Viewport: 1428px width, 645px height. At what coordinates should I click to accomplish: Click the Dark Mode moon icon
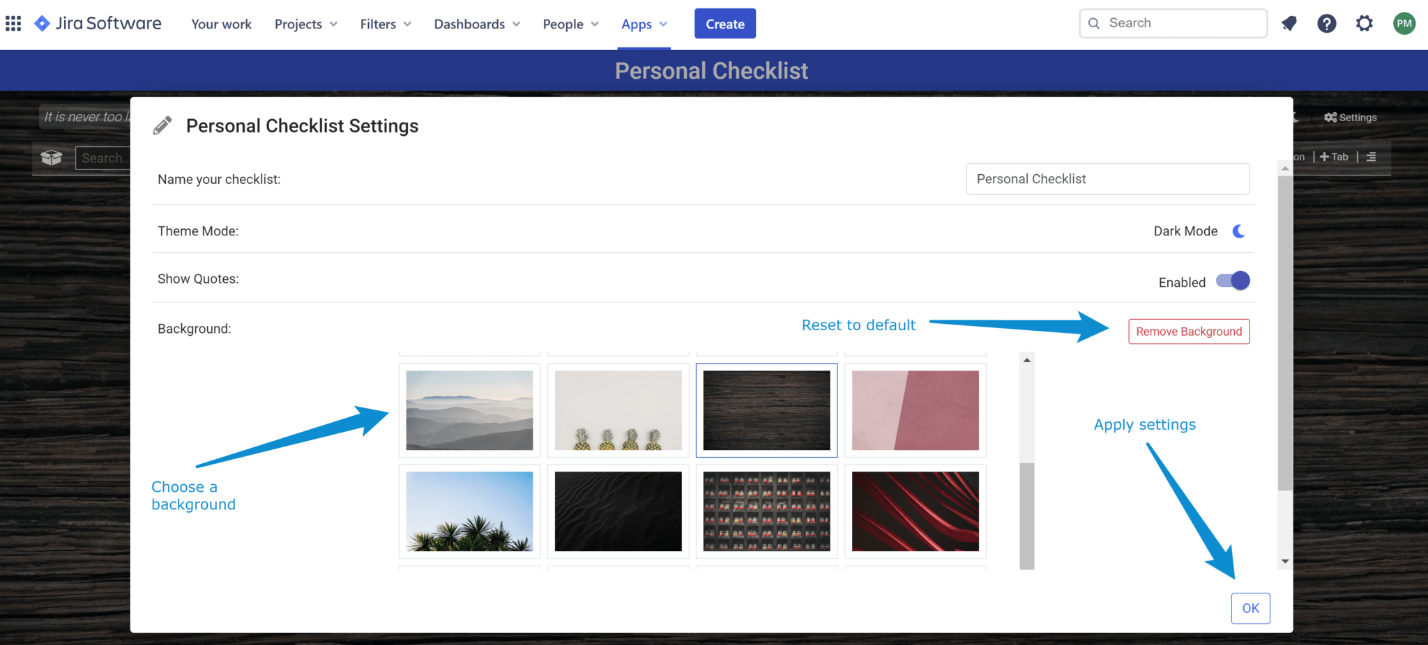[x=1238, y=231]
